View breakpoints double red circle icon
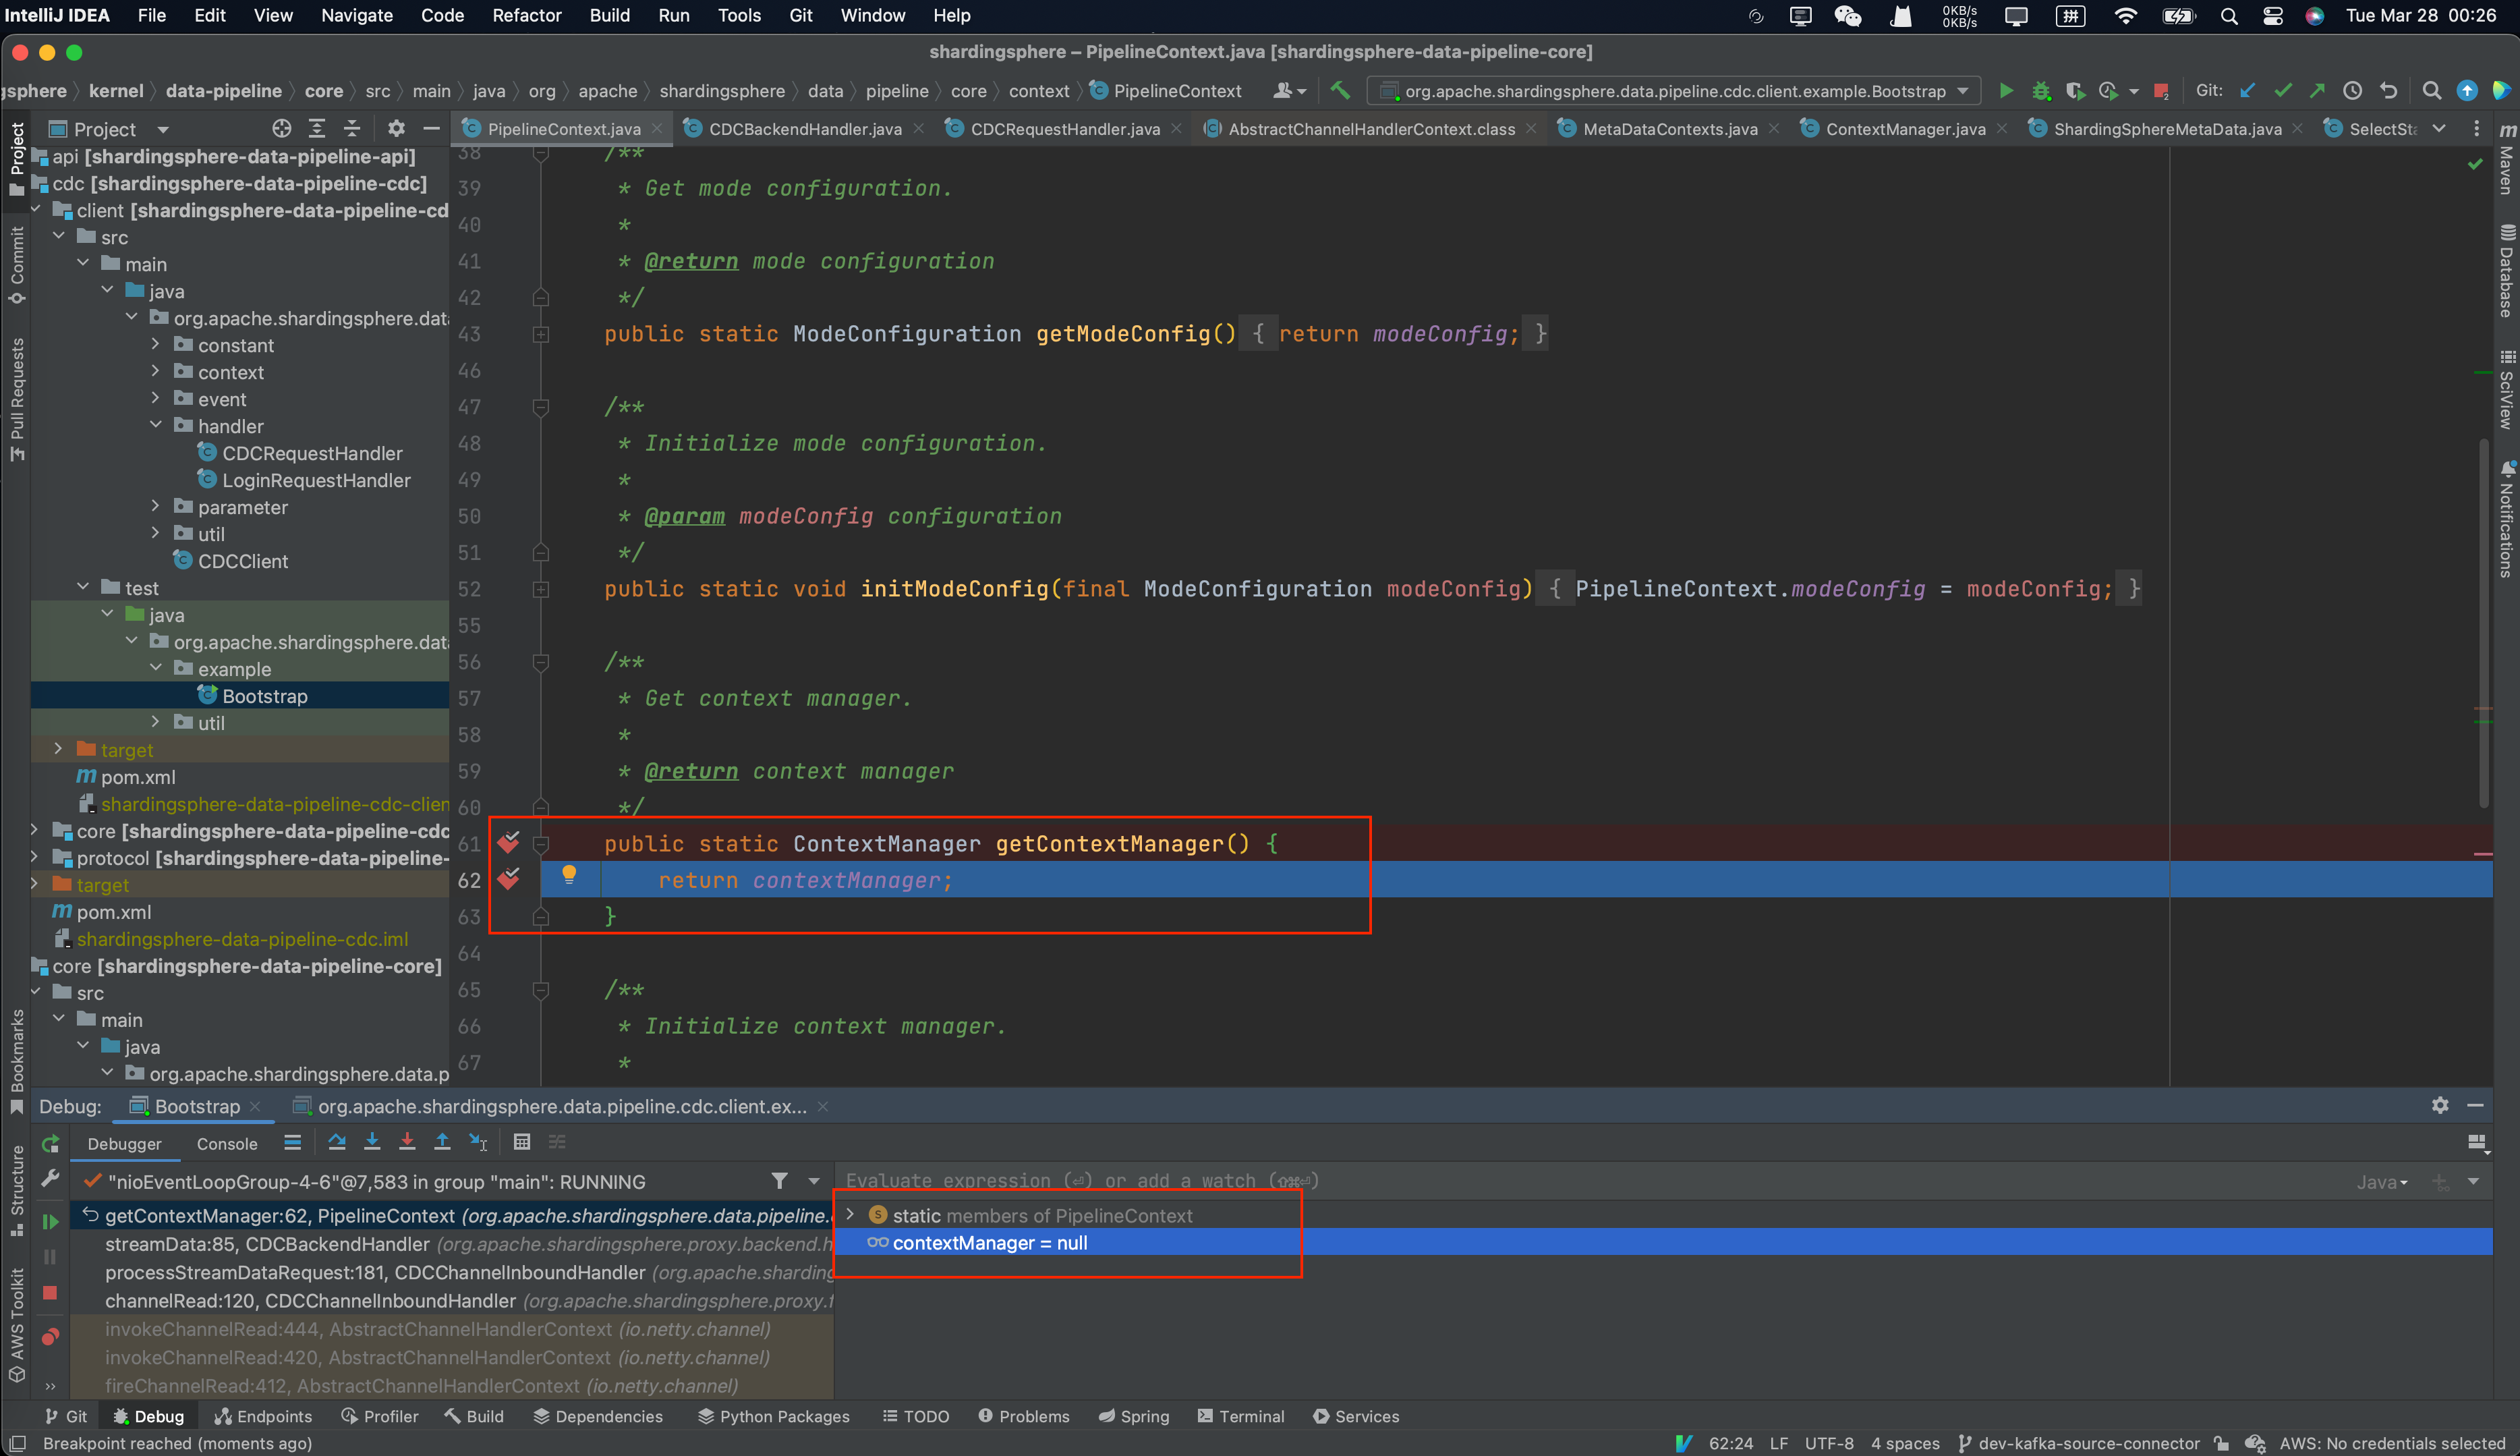2520x1456 pixels. point(50,1337)
